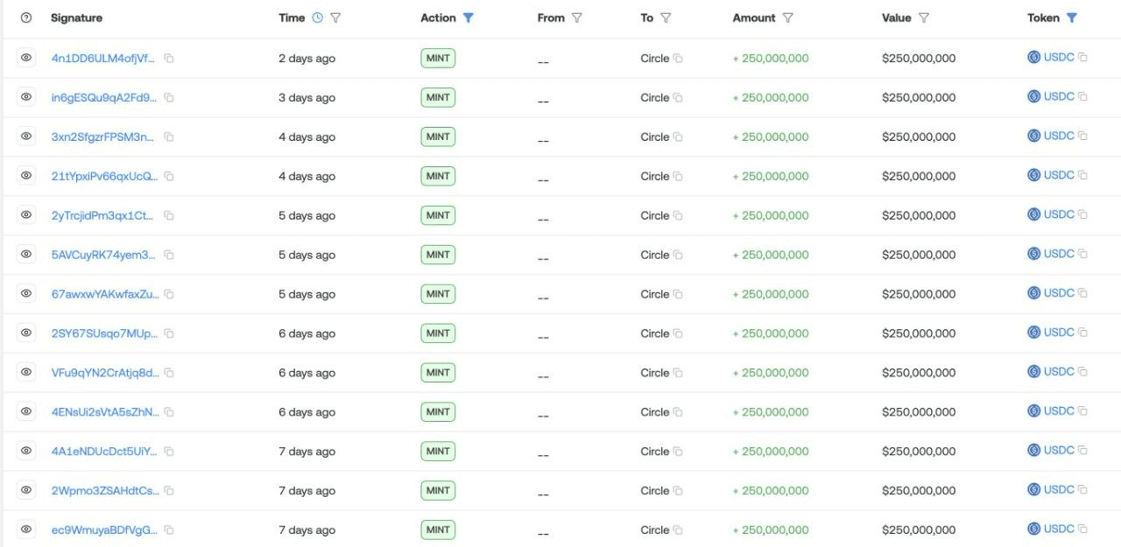Copy signature 2SY67SUsqo7MUp
Image resolution: width=1121 pixels, height=547 pixels.
pyautogui.click(x=169, y=333)
